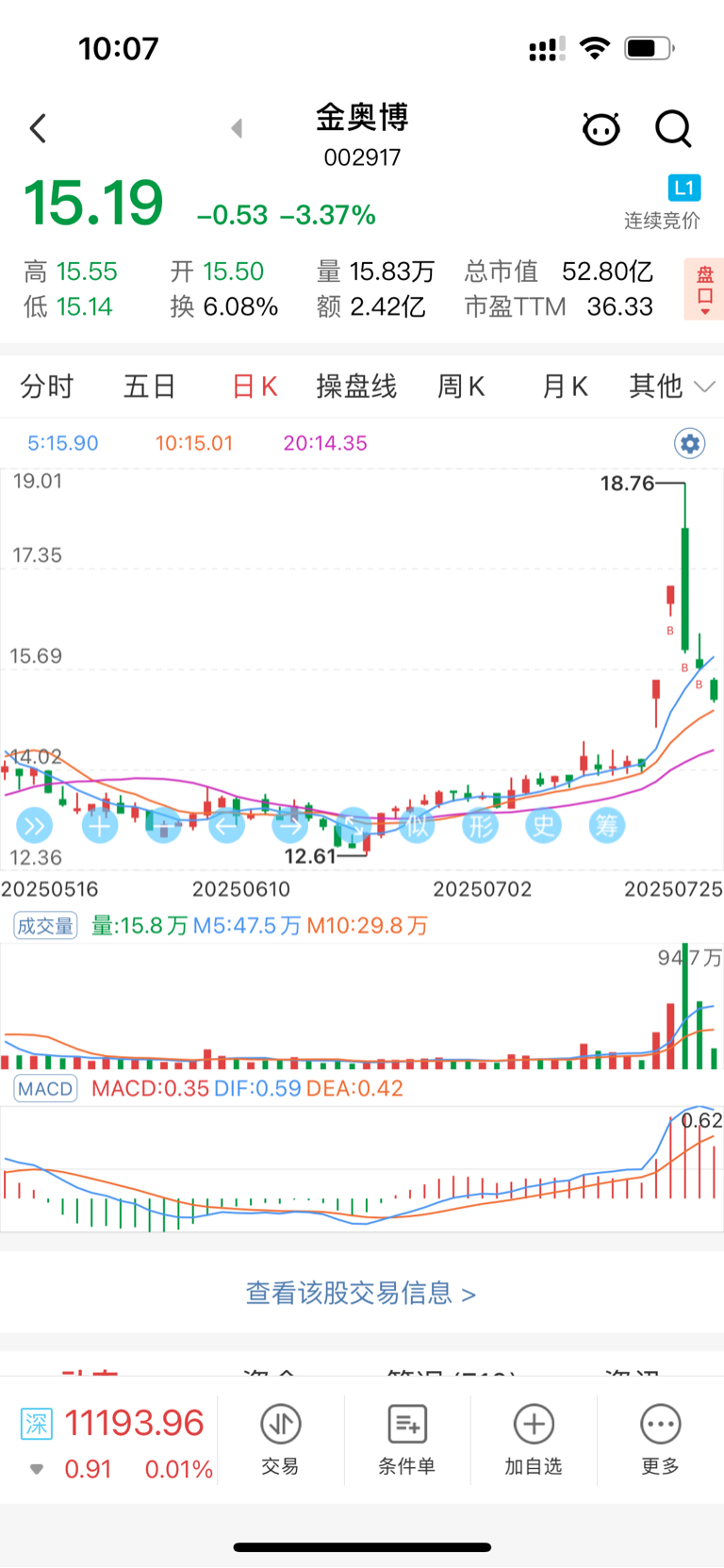
Task: Tap the volume peak label 94.7万
Action: tap(689, 958)
